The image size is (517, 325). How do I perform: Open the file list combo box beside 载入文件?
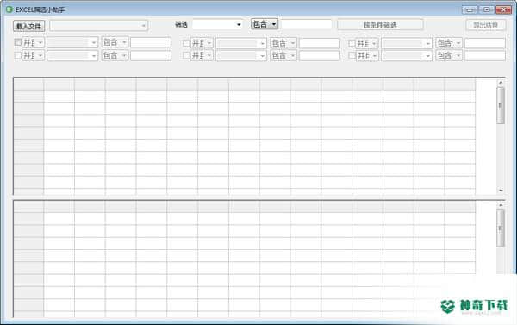98,25
